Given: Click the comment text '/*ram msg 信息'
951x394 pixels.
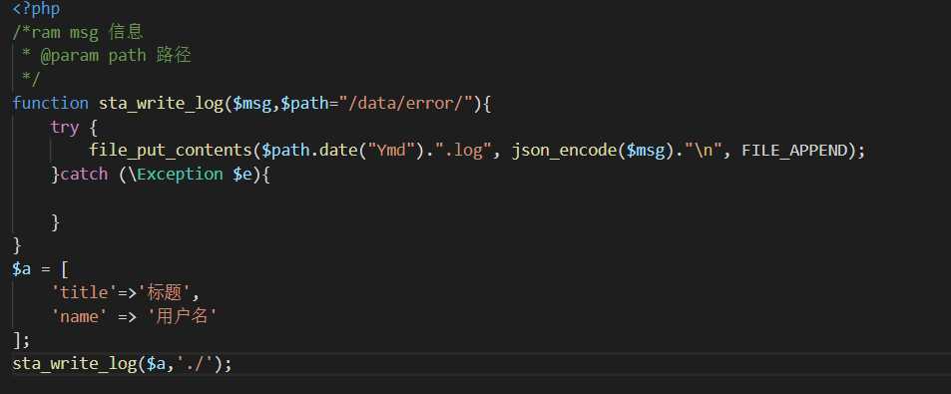Looking at the screenshot, I should click(x=78, y=32).
